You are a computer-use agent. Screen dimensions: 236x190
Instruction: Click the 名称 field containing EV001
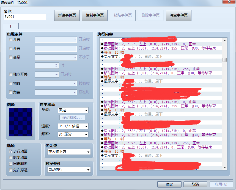25,17
